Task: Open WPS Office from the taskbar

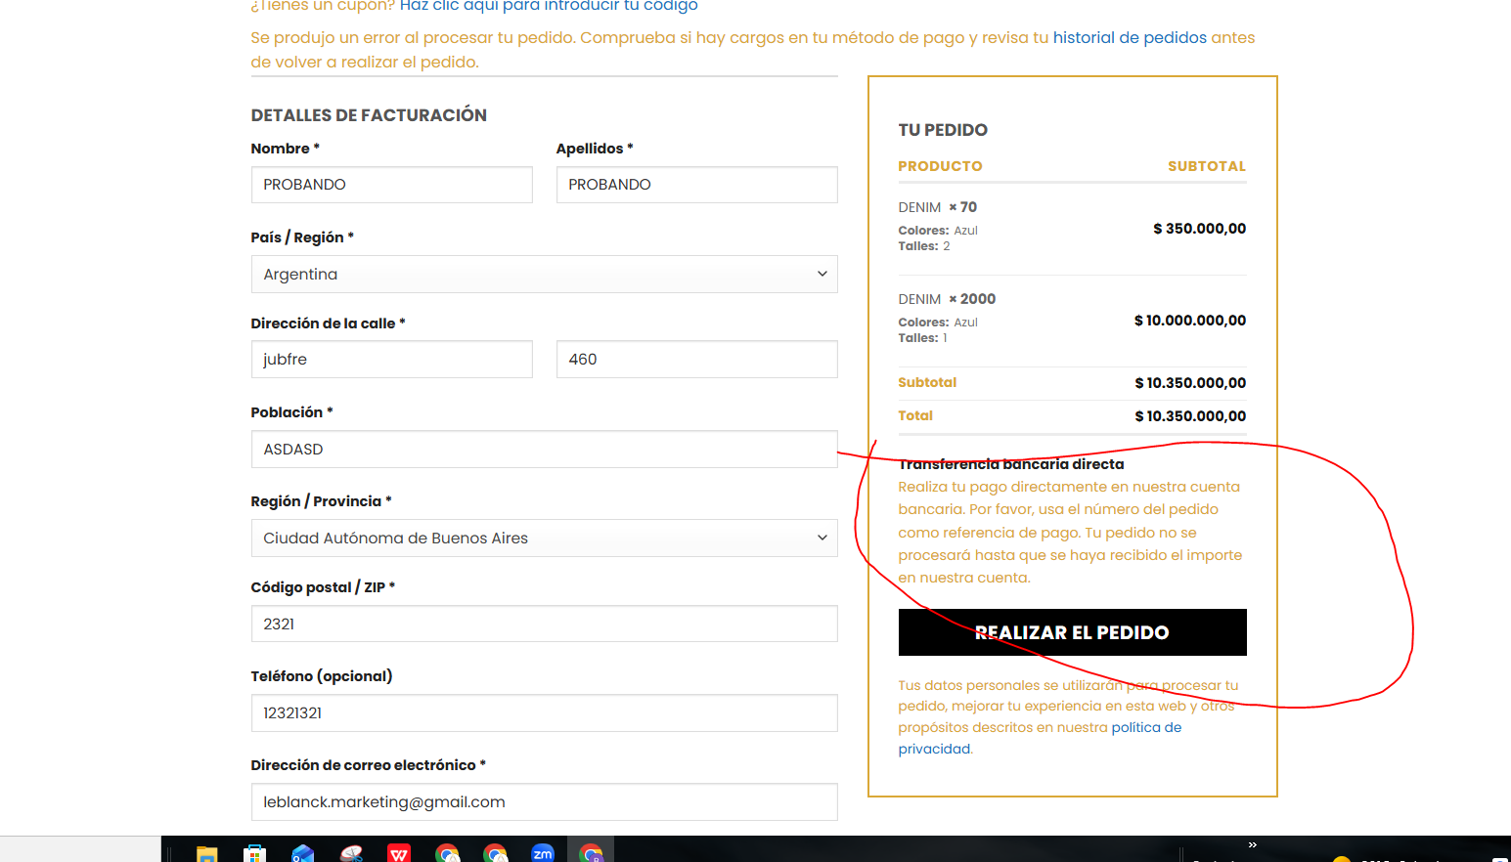Action: [x=399, y=853]
